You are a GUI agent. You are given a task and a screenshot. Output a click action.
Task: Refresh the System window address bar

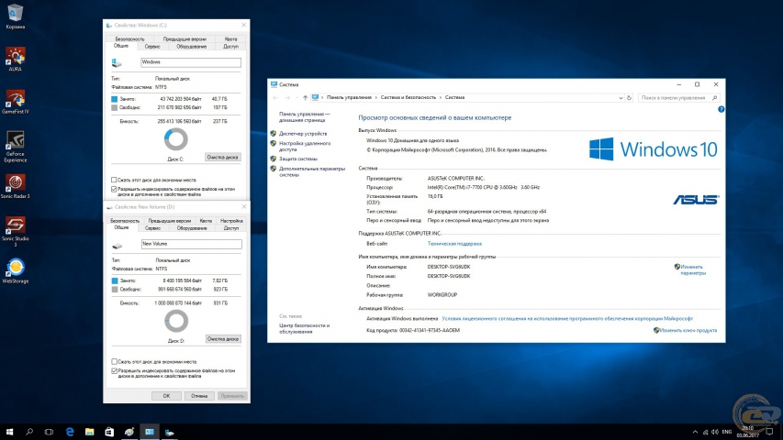(629, 98)
